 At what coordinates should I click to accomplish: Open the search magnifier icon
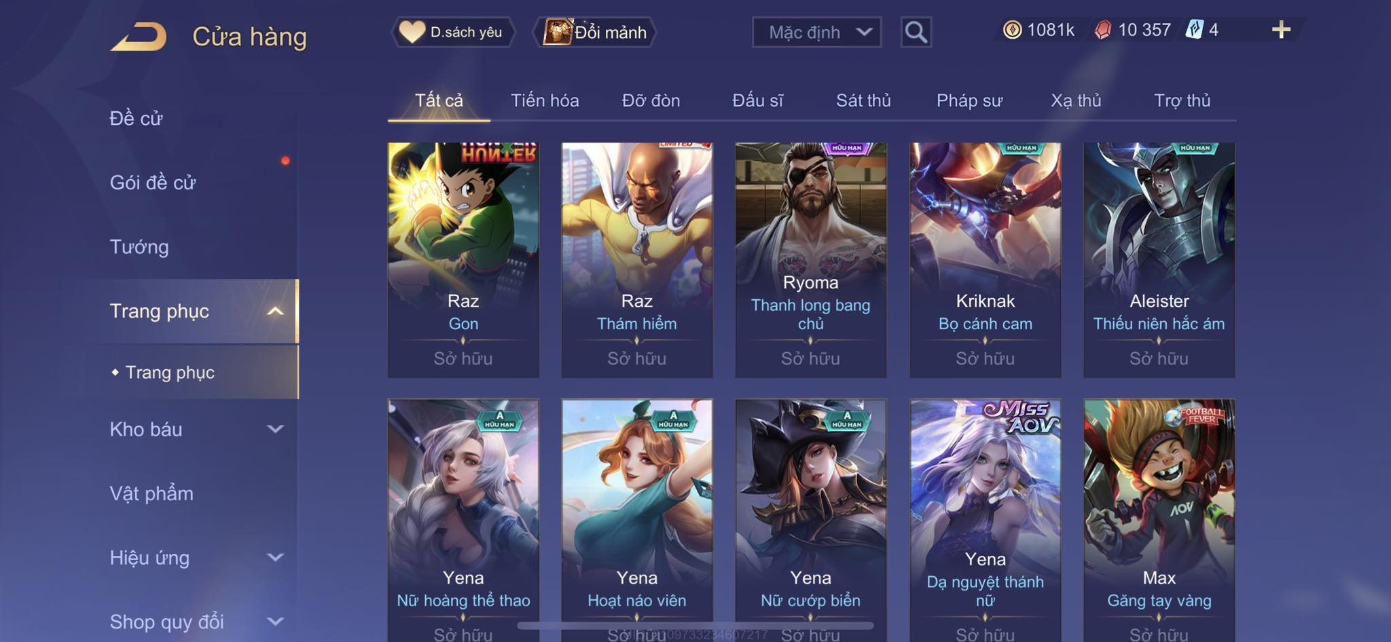916,32
